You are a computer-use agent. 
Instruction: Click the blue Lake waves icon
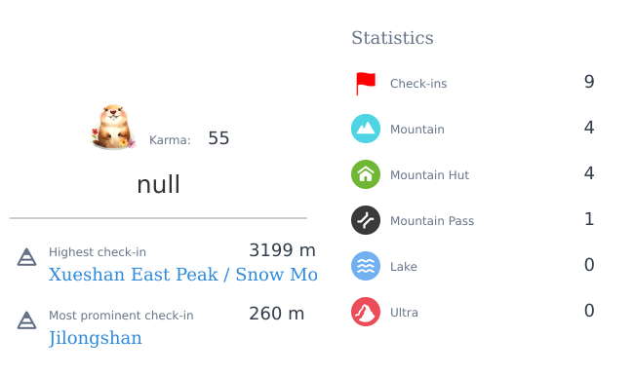[366, 266]
